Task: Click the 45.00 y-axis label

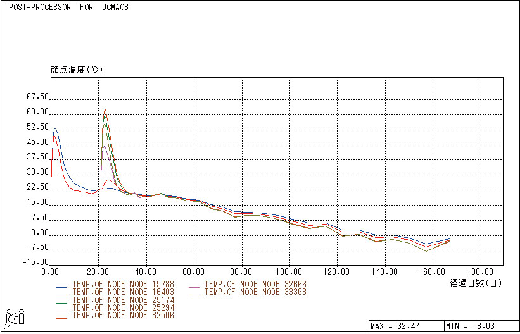Action: coord(37,142)
